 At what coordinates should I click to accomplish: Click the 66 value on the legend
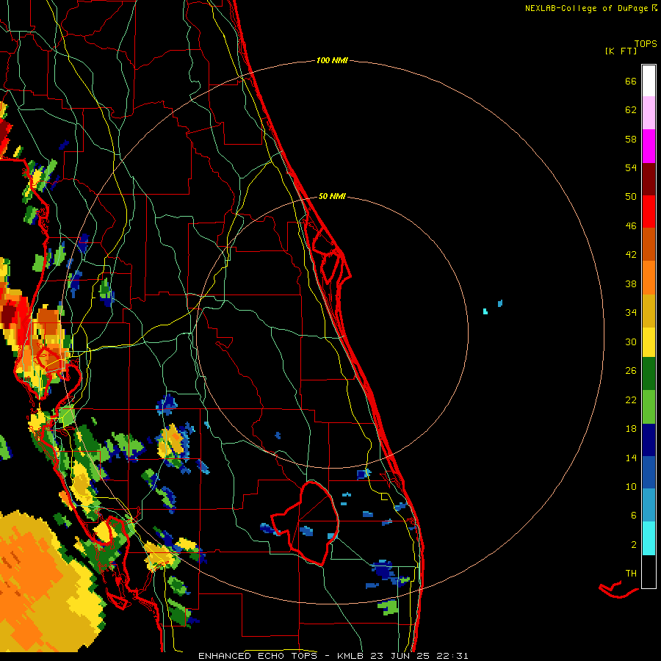click(631, 81)
